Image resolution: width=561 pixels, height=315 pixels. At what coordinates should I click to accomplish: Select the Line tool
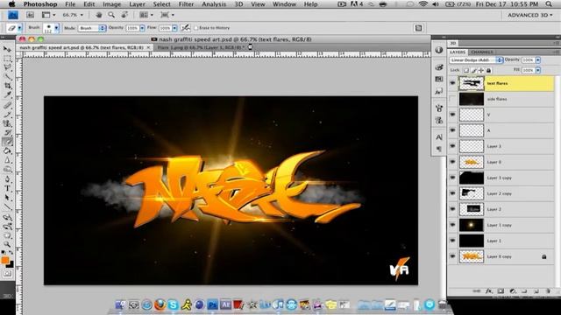pos(7,207)
